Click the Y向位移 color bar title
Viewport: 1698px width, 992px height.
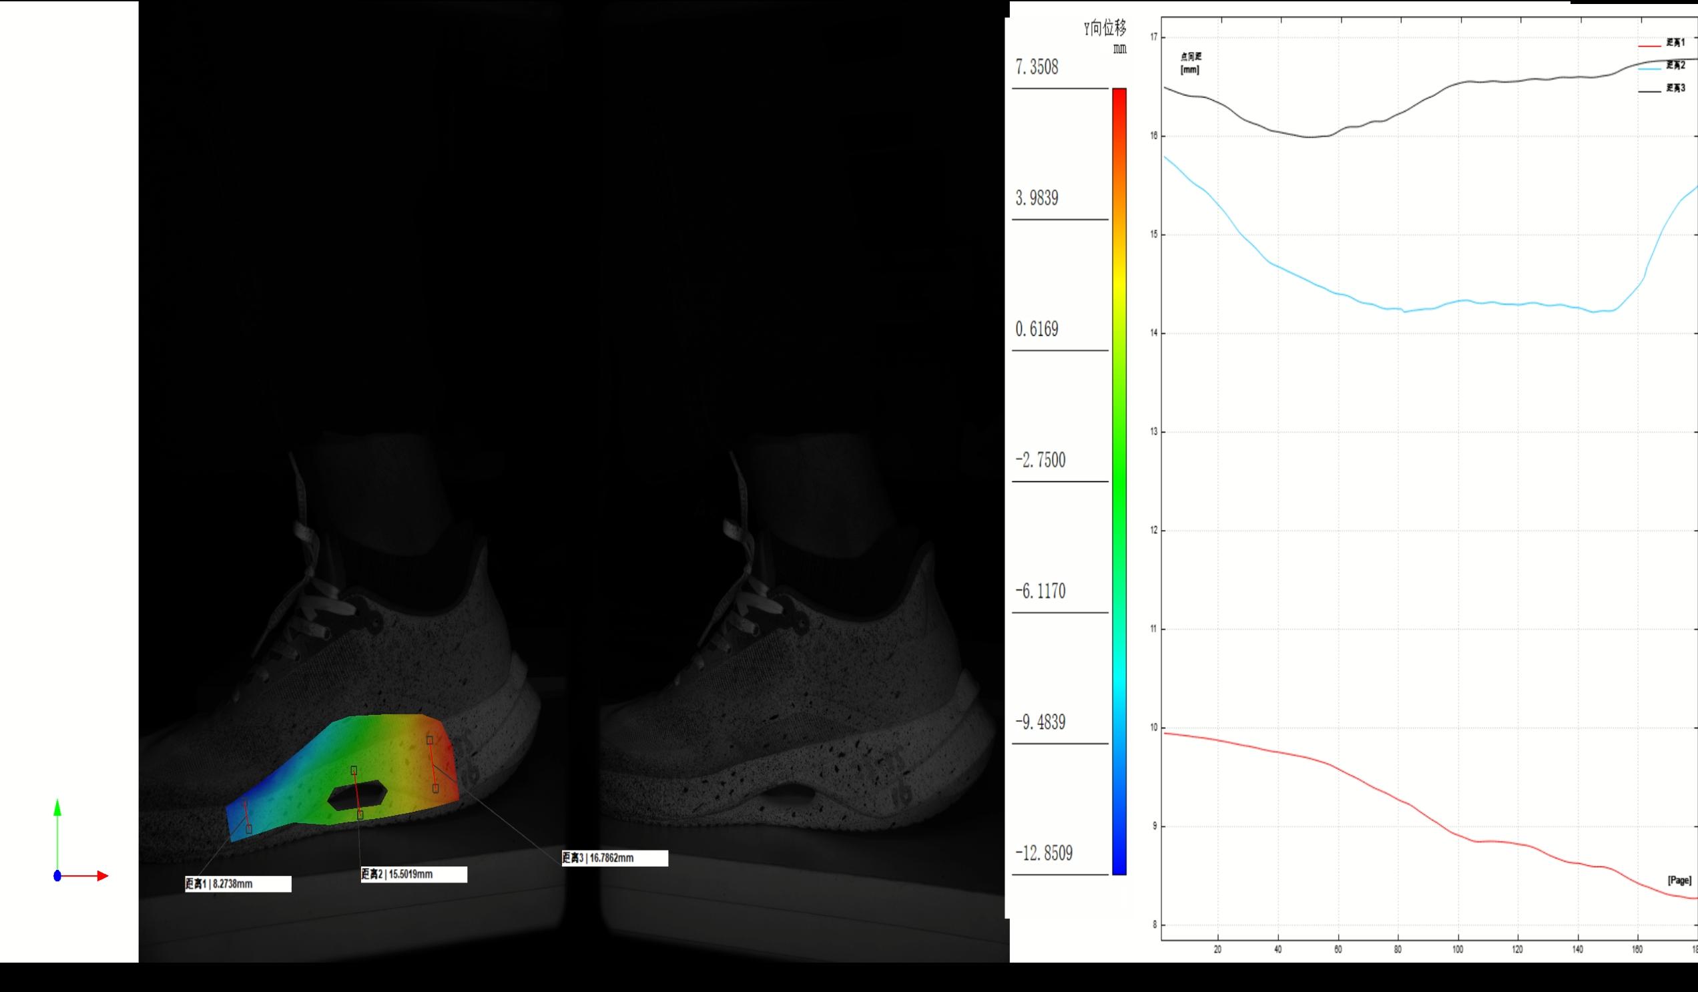point(1105,28)
